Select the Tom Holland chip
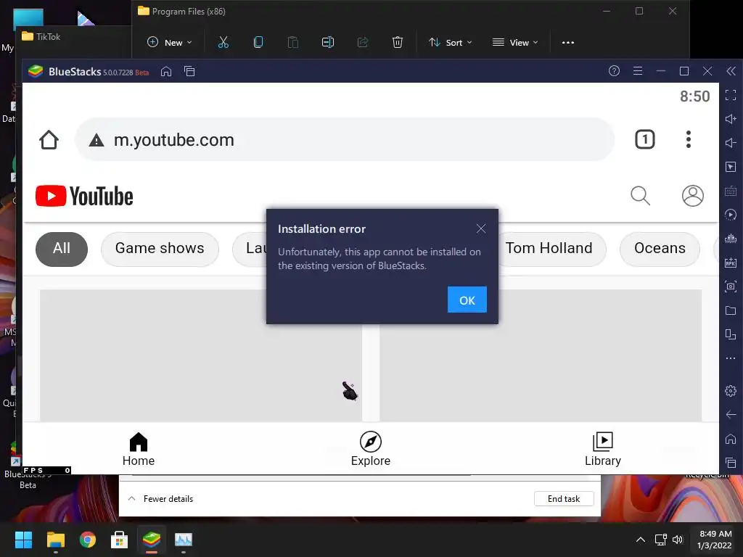This screenshot has width=743, height=557. click(549, 249)
